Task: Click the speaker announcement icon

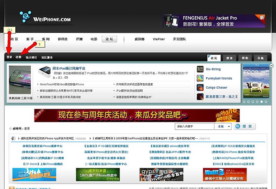Action: pyautogui.click(x=13, y=138)
